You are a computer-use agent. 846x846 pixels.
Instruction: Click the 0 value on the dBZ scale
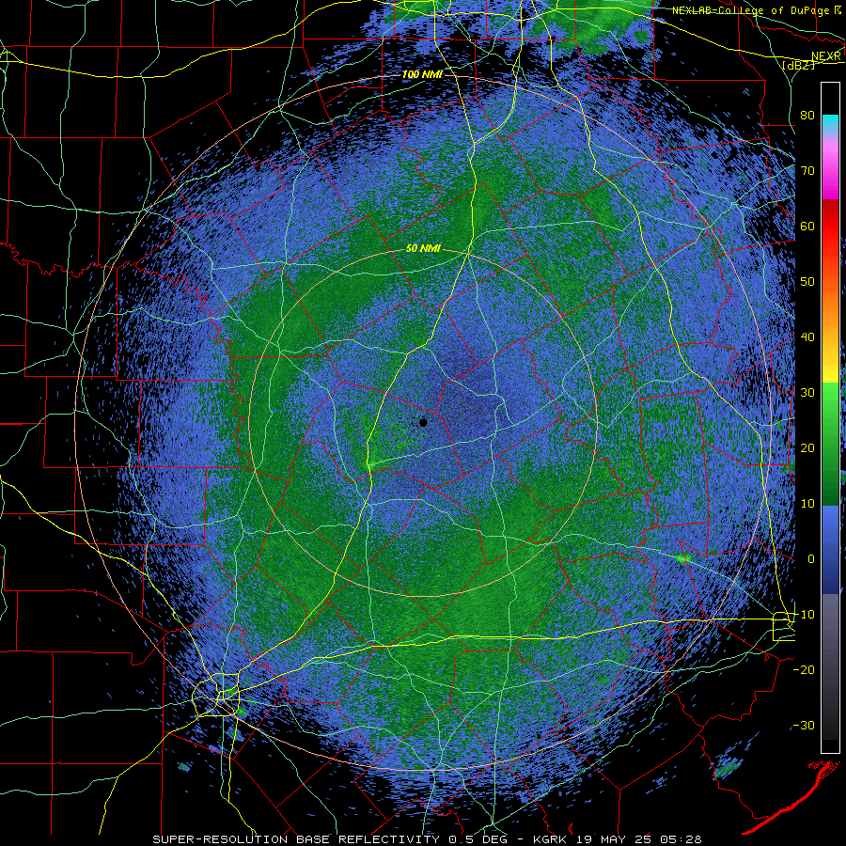tap(811, 559)
